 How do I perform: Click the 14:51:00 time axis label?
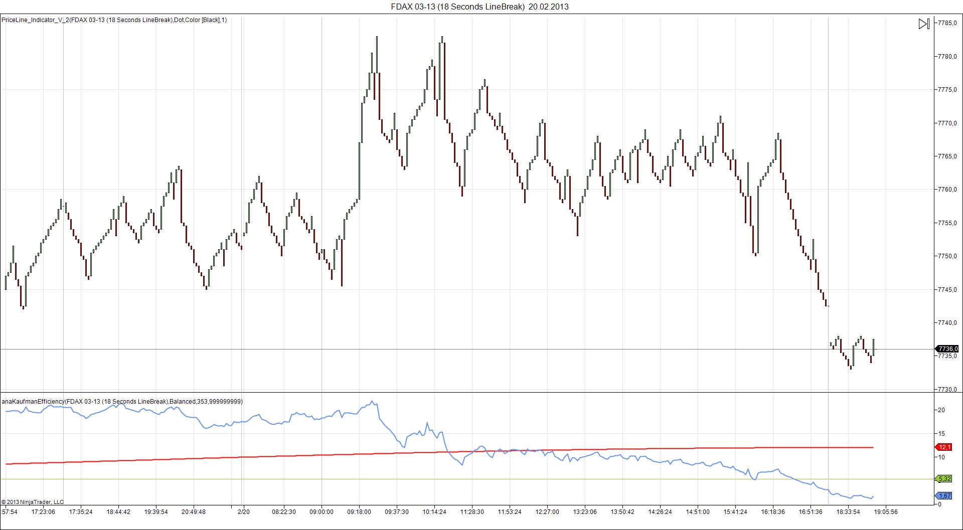[x=698, y=512]
